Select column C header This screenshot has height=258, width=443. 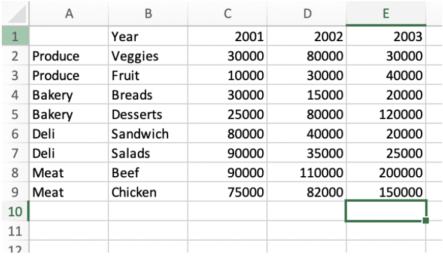click(x=227, y=13)
